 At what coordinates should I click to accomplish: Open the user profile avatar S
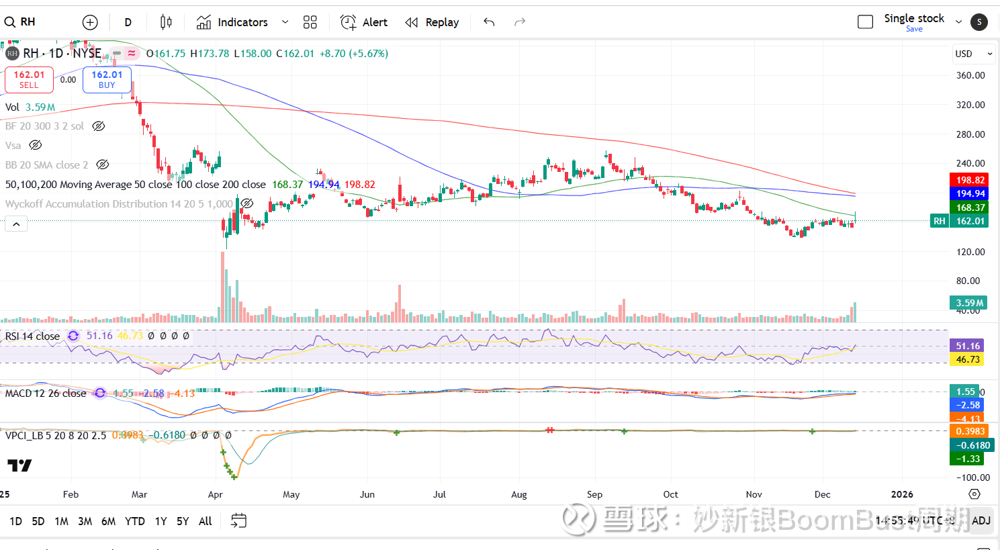pos(979,22)
